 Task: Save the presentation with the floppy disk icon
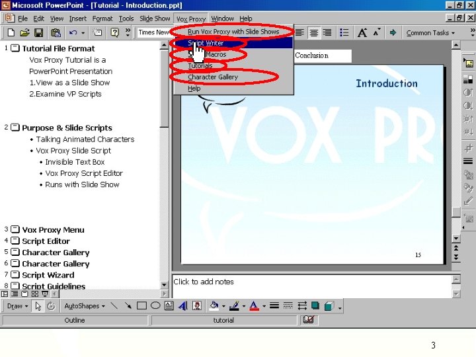coord(38,32)
